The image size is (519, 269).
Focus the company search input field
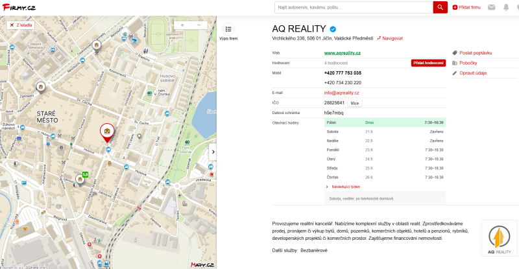[354, 7]
